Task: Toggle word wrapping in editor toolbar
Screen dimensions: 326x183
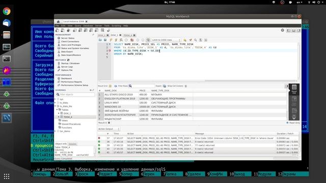Action: [x=206, y=40]
